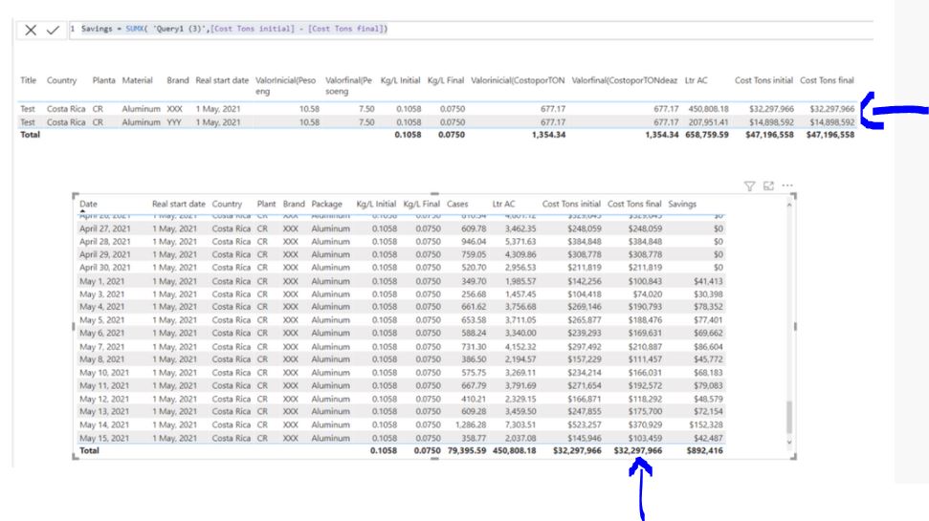Select the 79,395.59 total cases value

click(x=467, y=450)
